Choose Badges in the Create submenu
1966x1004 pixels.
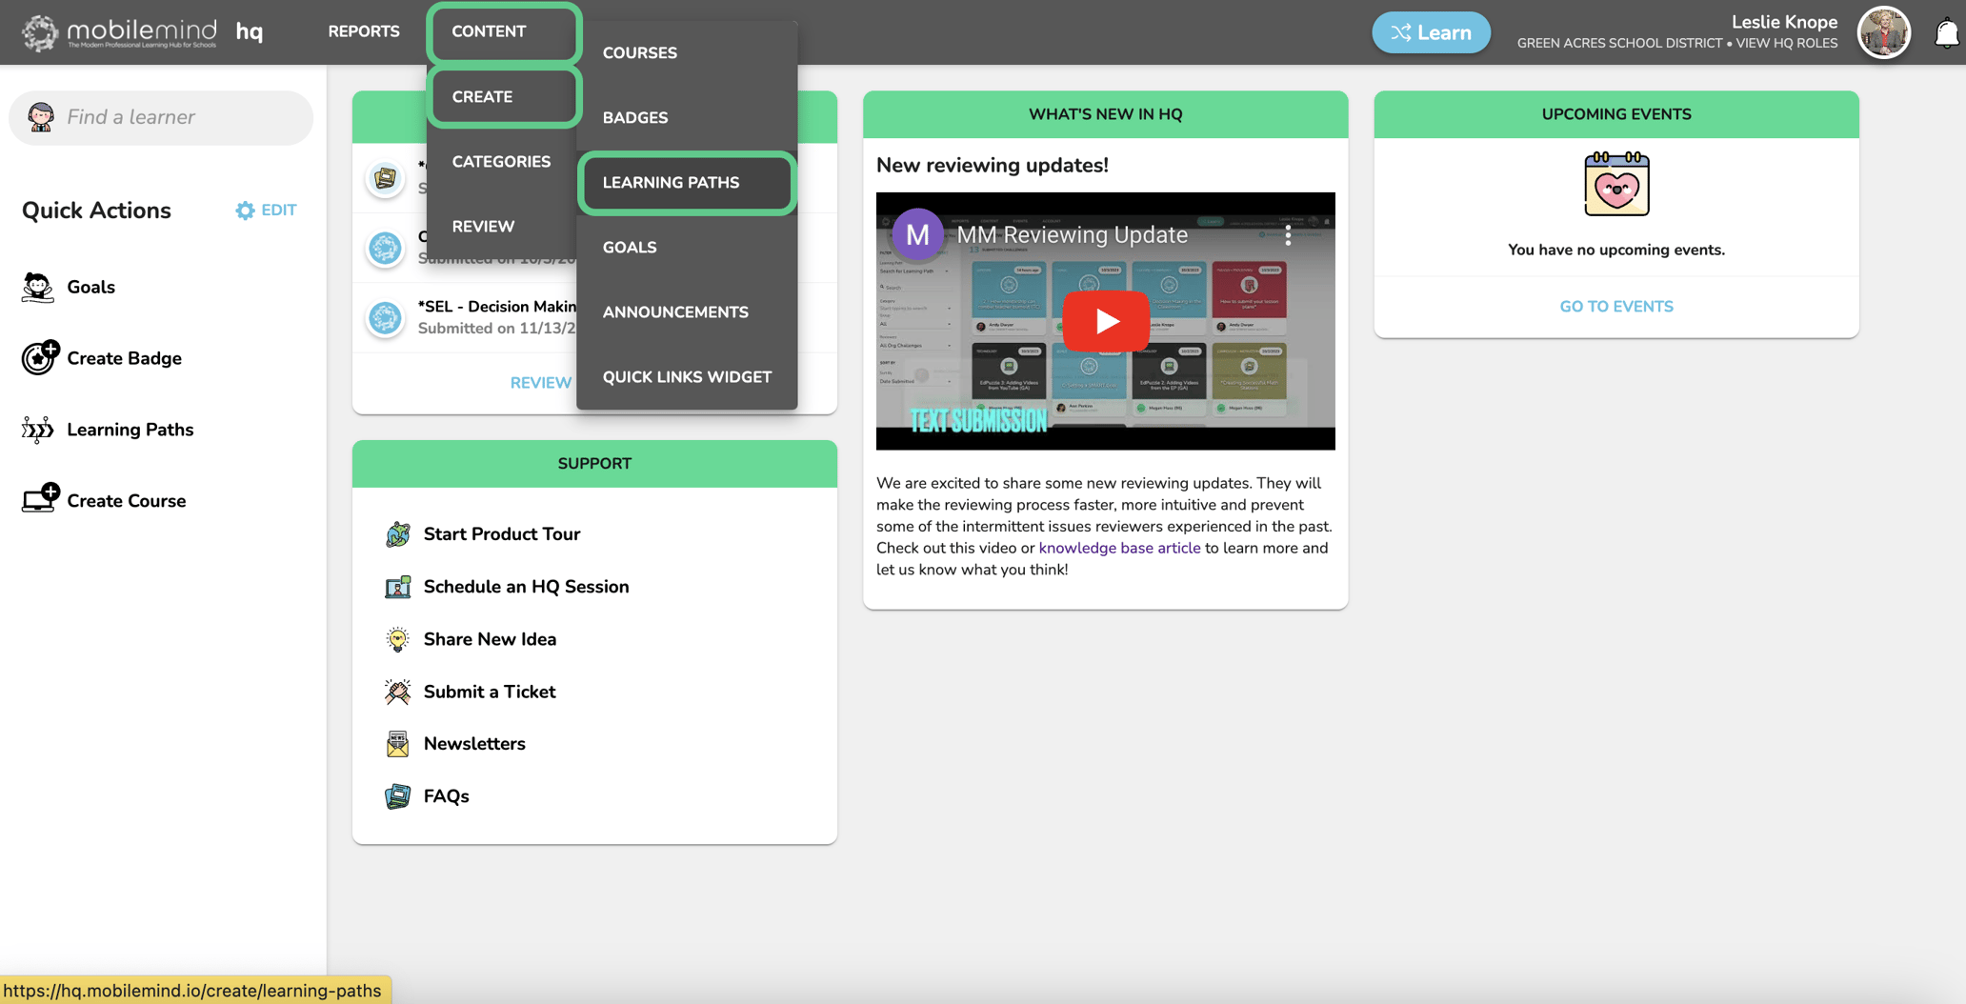[634, 117]
